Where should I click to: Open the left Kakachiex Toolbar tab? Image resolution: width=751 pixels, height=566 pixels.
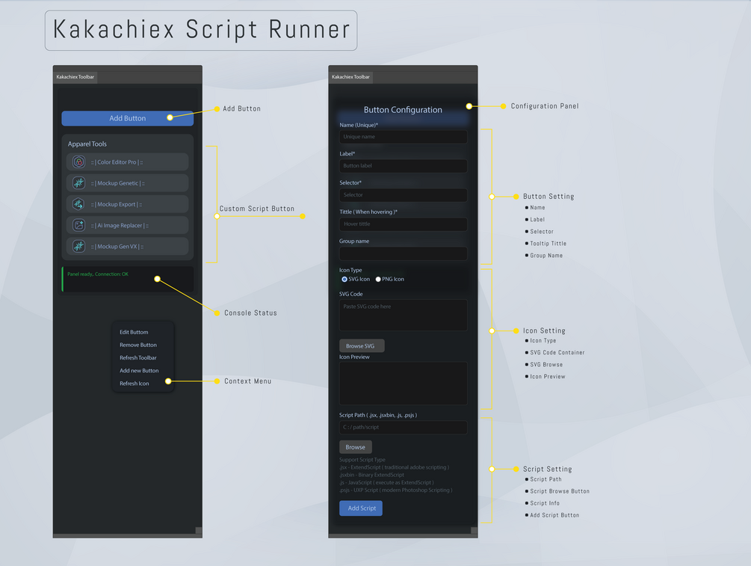(75, 77)
